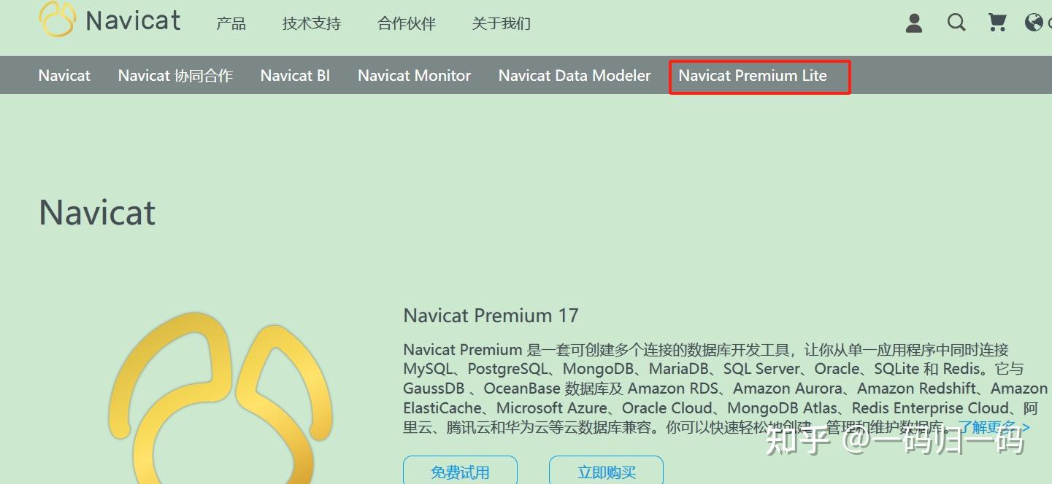
Task: Switch to the Navicat Monitor tab
Action: 414,75
